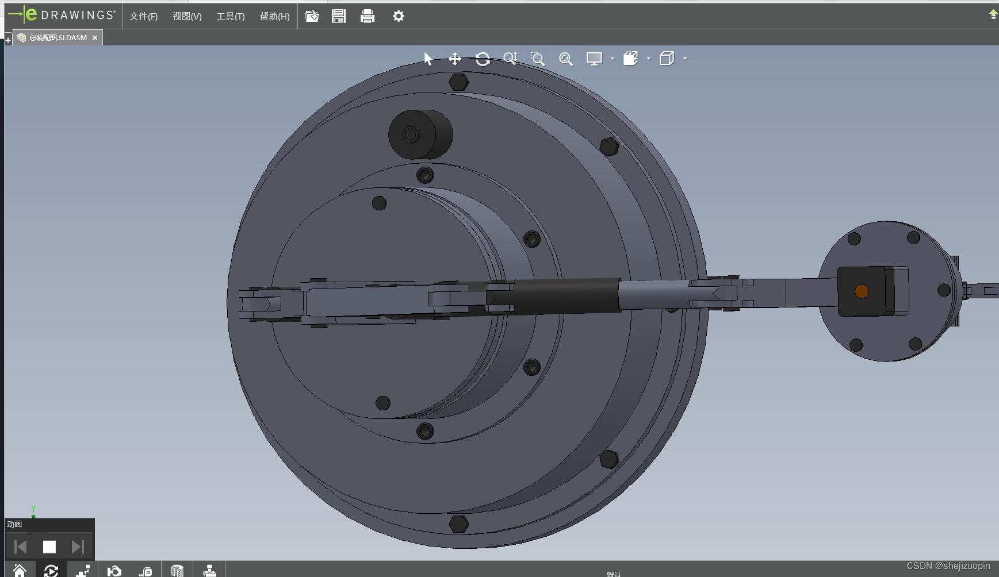999x577 pixels.
Task: Open the 工具(T) menu
Action: pos(231,16)
